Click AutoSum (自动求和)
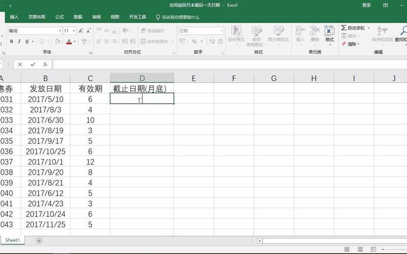 click(353, 28)
